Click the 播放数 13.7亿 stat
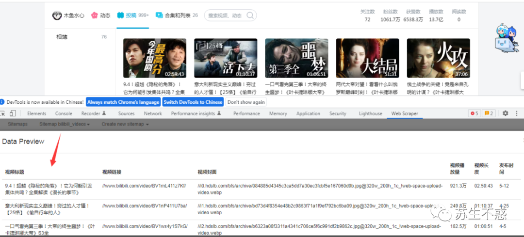The width and height of the screenshot is (524, 237). [x=436, y=16]
